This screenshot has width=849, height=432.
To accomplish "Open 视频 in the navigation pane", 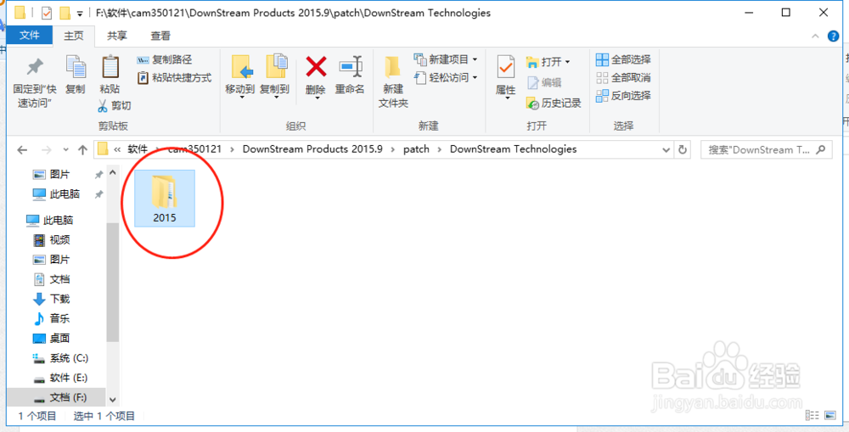I will click(x=51, y=240).
